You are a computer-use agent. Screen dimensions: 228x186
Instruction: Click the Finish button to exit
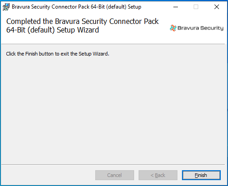(x=201, y=175)
